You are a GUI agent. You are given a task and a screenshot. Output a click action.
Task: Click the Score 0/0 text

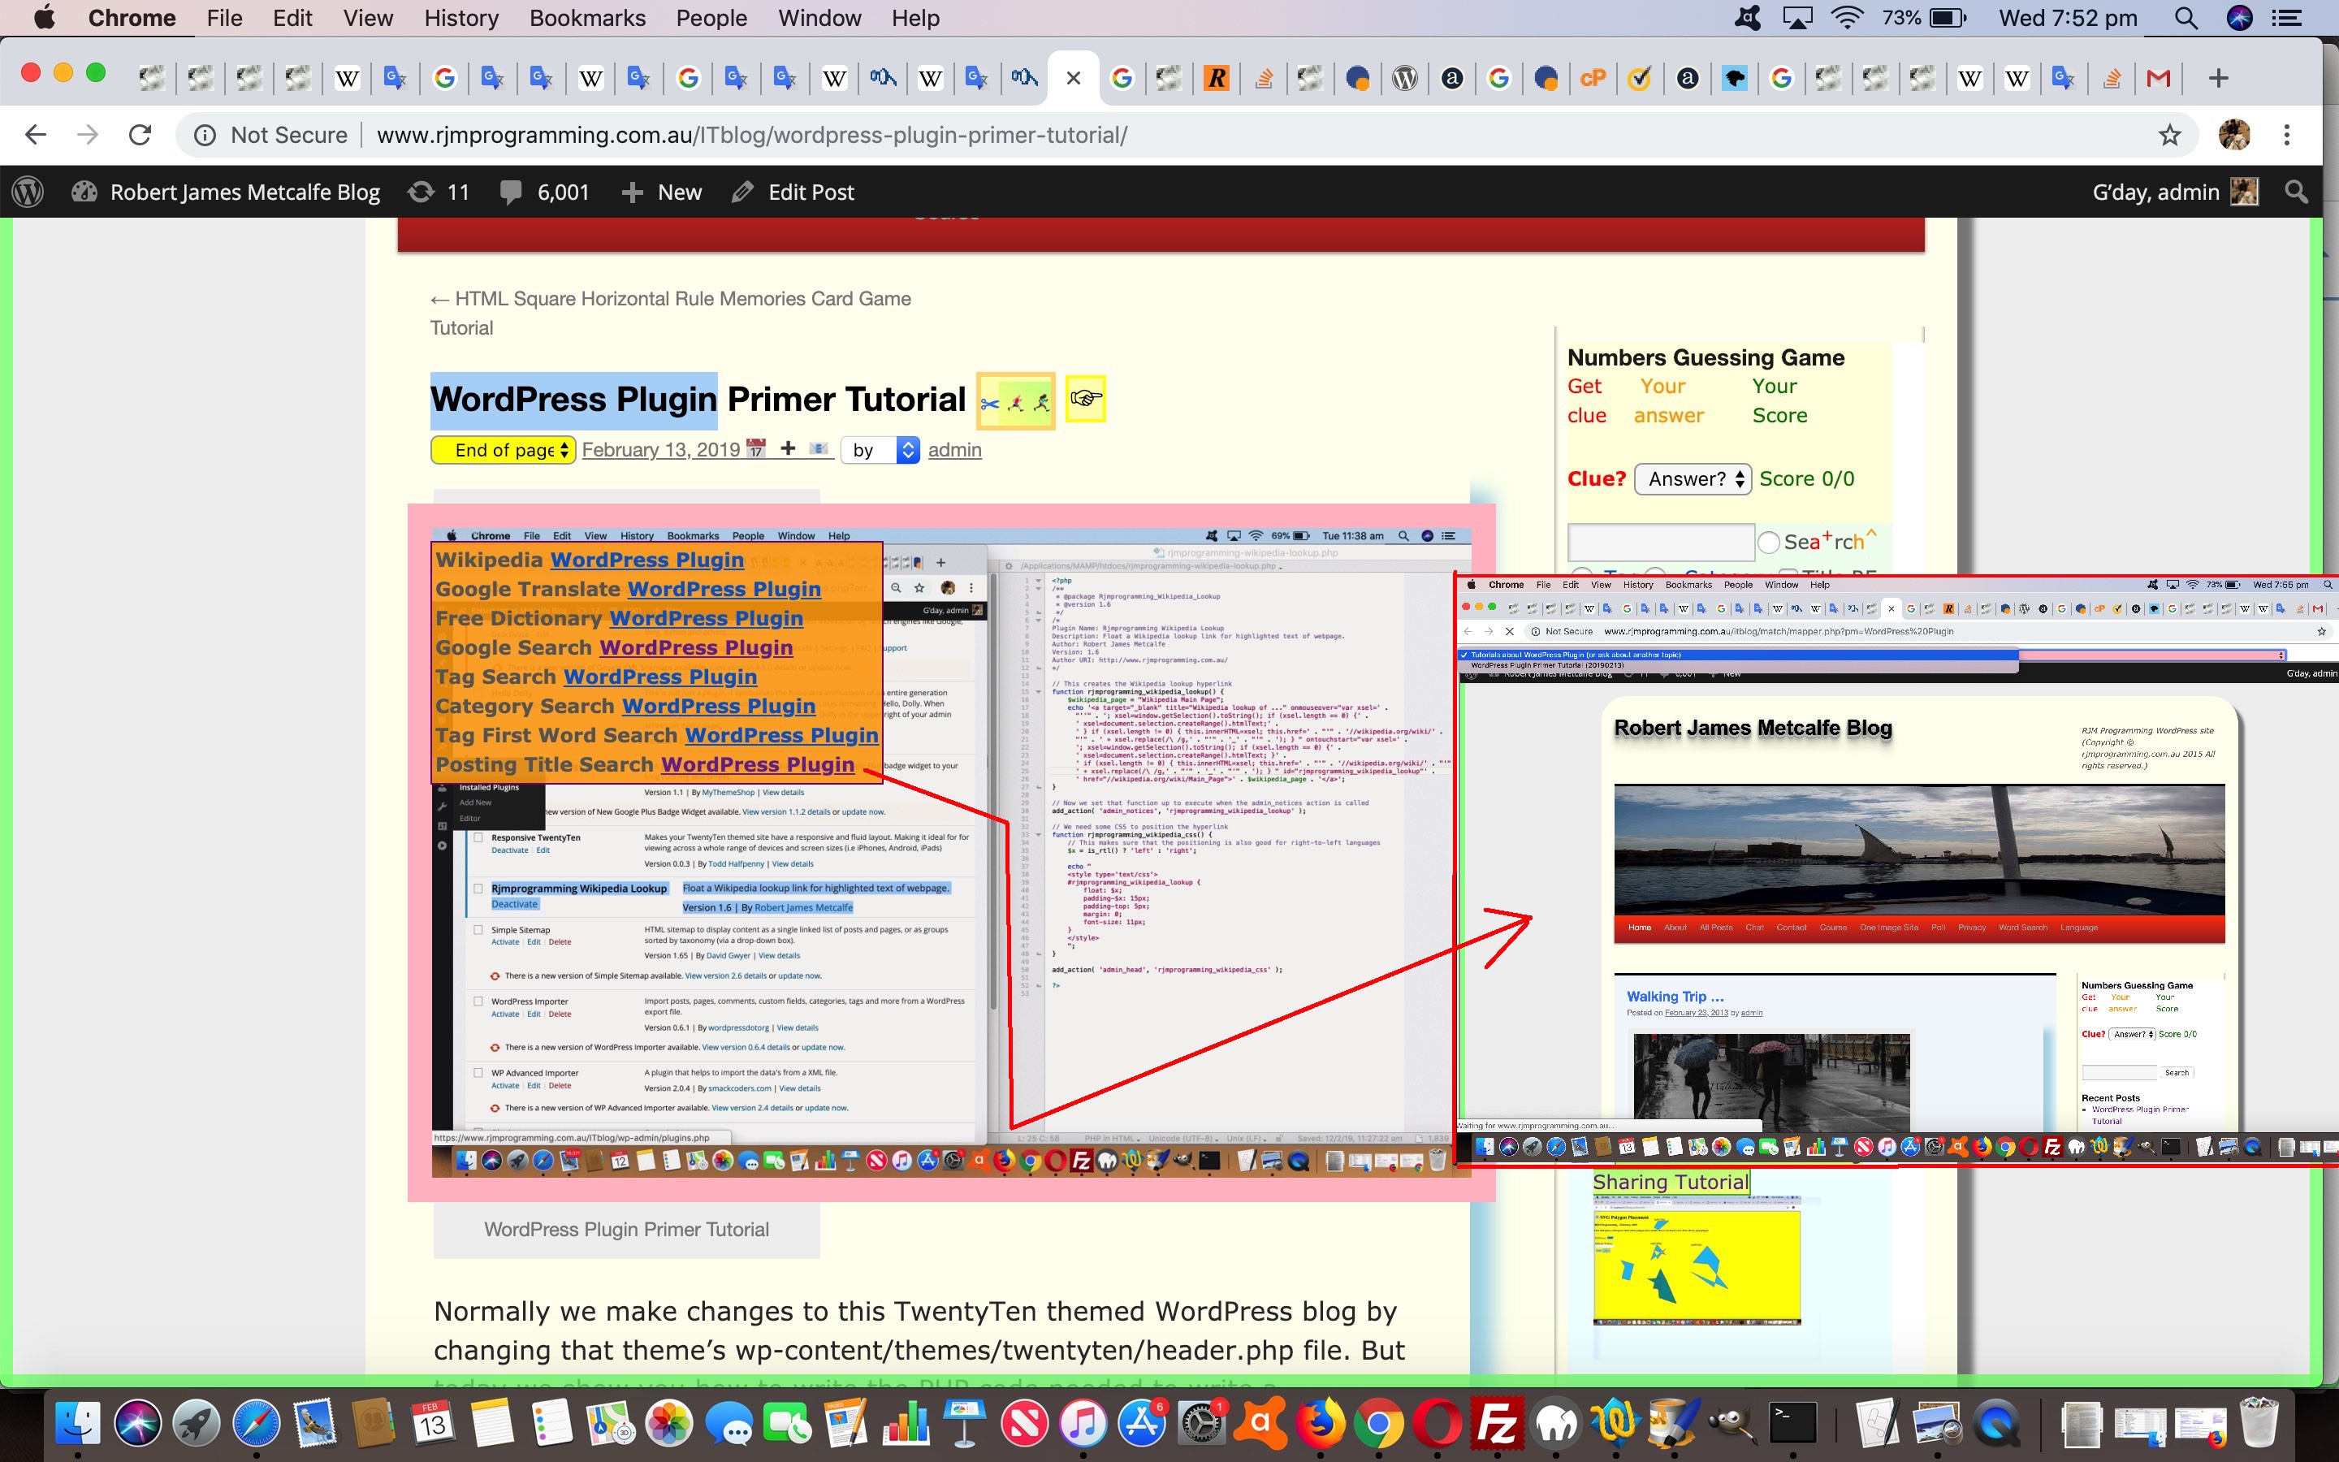tap(1806, 478)
